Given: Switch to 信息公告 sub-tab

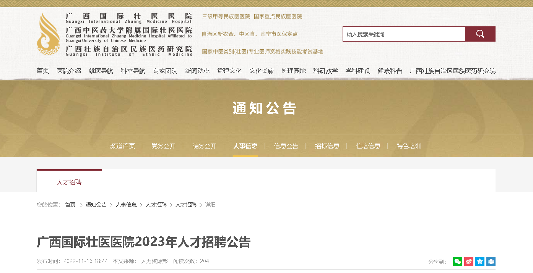Looking at the screenshot, I should coord(286,146).
